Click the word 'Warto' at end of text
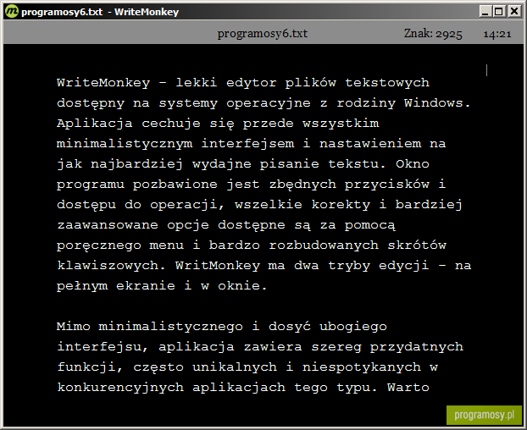The height and width of the screenshot is (430, 527). pyautogui.click(x=408, y=388)
